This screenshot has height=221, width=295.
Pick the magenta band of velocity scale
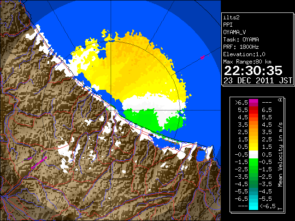point(254,103)
